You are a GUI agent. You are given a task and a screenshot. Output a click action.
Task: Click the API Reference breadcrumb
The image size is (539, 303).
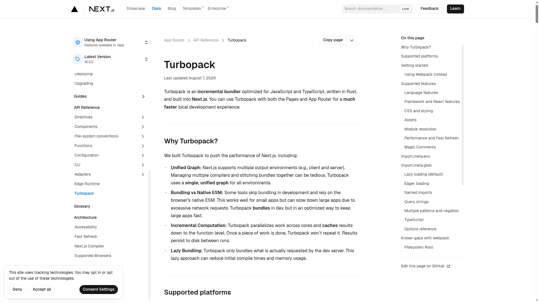[x=206, y=40]
